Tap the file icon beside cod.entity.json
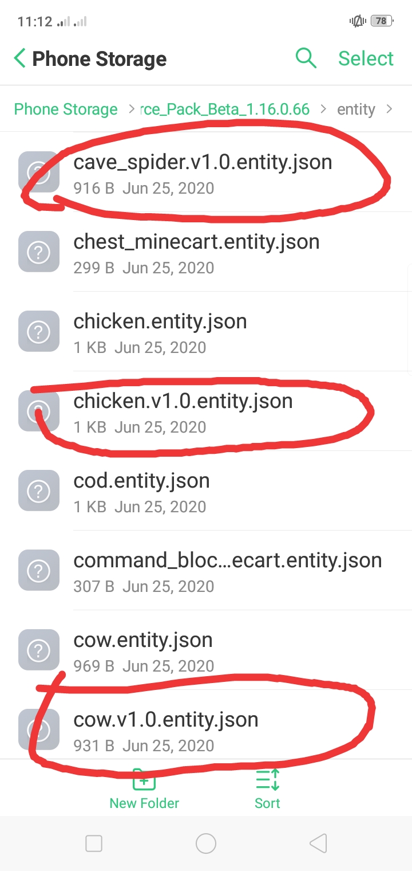Viewport: 412px width, 871px height. click(x=39, y=491)
